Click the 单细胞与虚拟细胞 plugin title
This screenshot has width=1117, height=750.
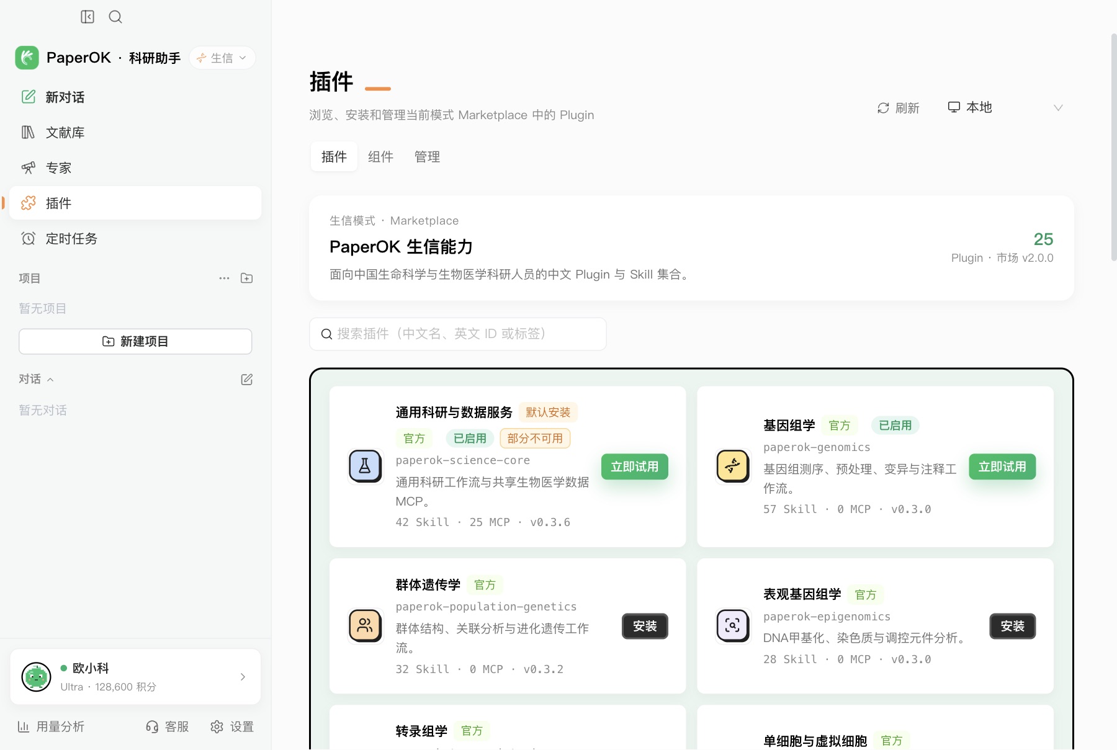(x=815, y=741)
